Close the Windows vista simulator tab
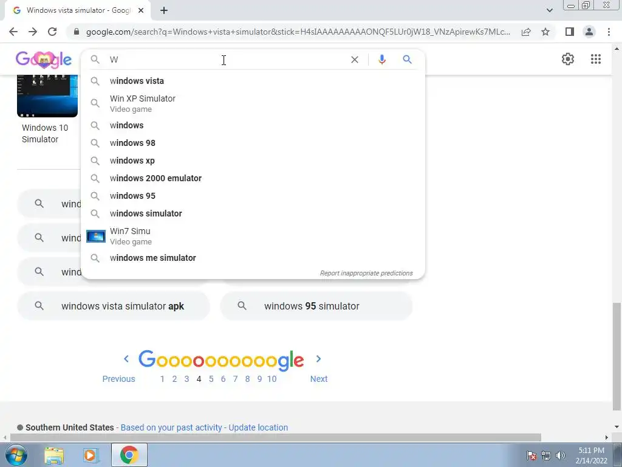Image resolution: width=622 pixels, height=467 pixels. pos(141,11)
